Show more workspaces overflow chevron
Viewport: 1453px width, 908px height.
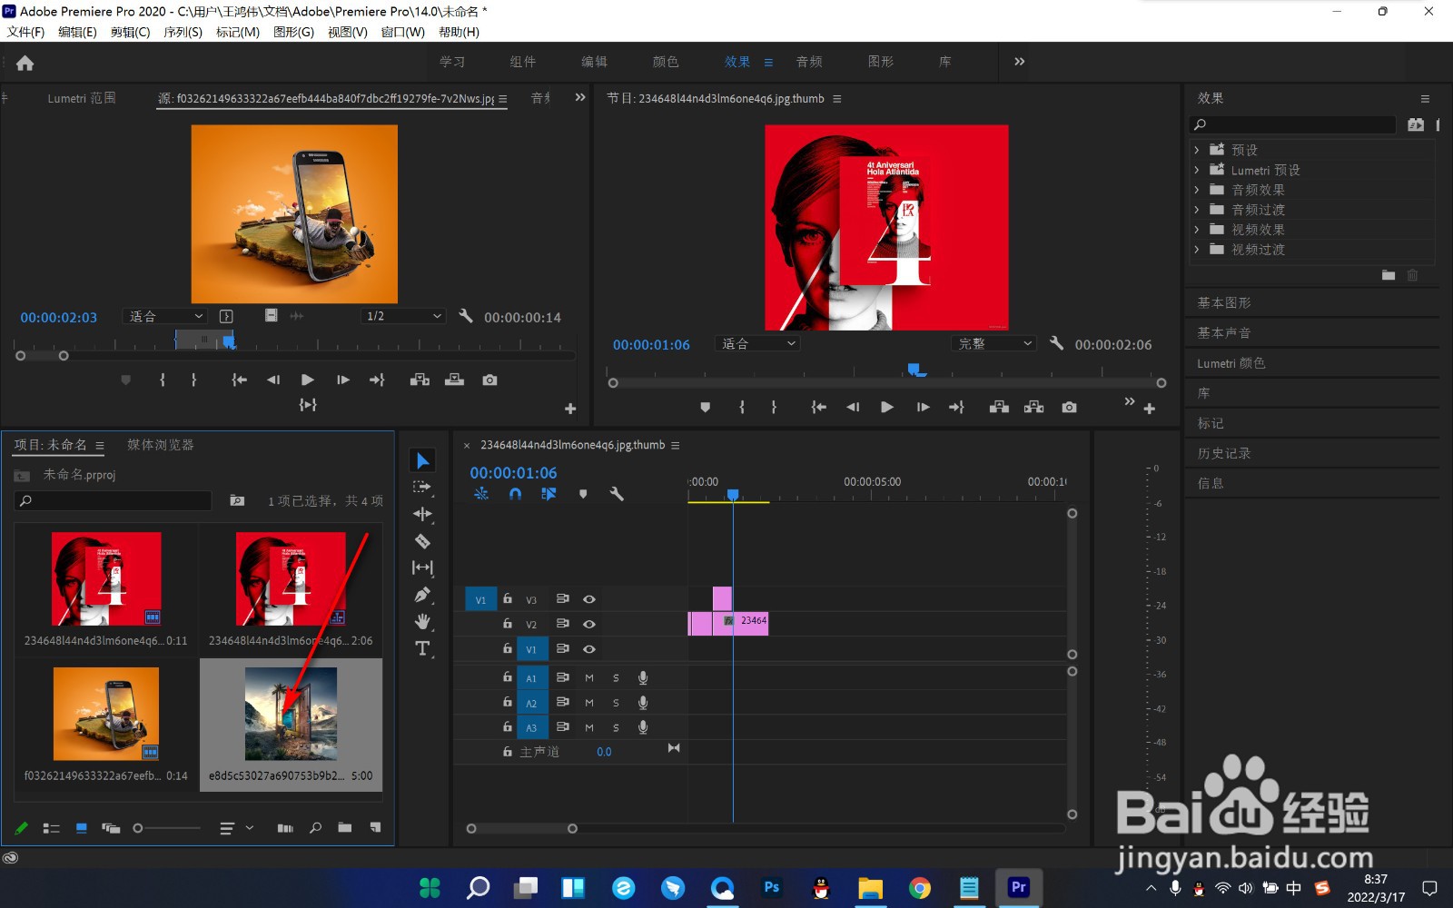coord(1019,62)
